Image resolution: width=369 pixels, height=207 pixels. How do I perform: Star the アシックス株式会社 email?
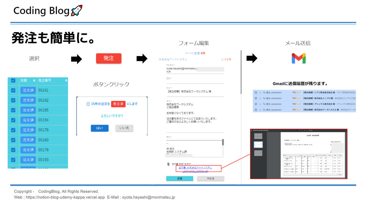coord(260,104)
